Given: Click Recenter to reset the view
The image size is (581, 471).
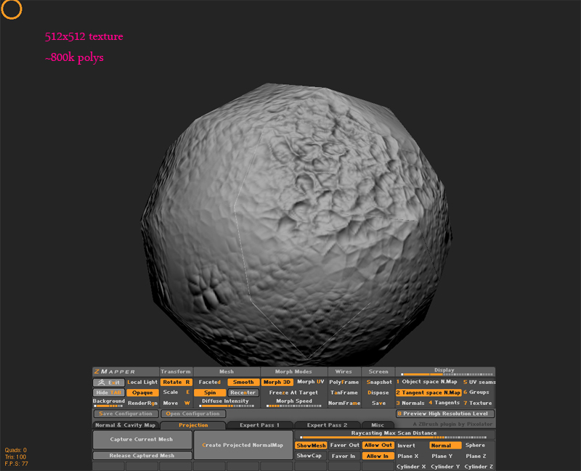Looking at the screenshot, I should (244, 392).
